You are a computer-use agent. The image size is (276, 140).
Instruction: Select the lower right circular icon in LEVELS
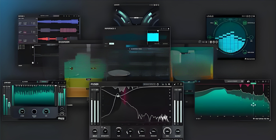245,52
